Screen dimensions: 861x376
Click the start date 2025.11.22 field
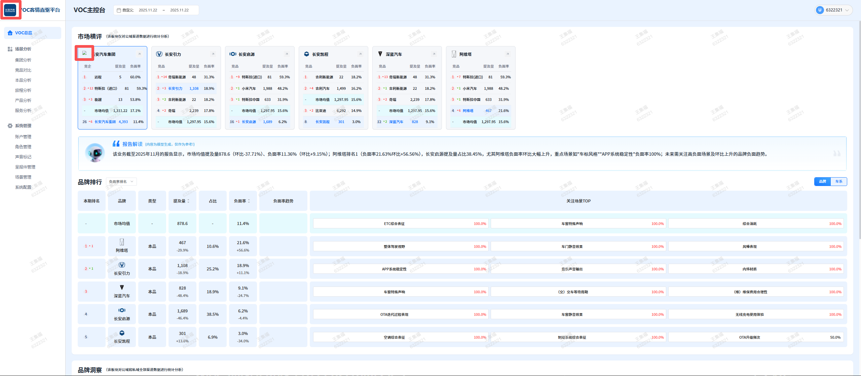tap(148, 10)
